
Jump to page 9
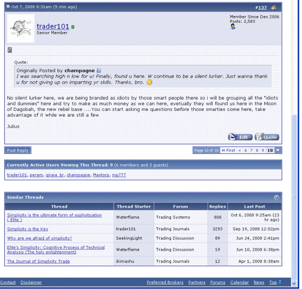coord(263,150)
